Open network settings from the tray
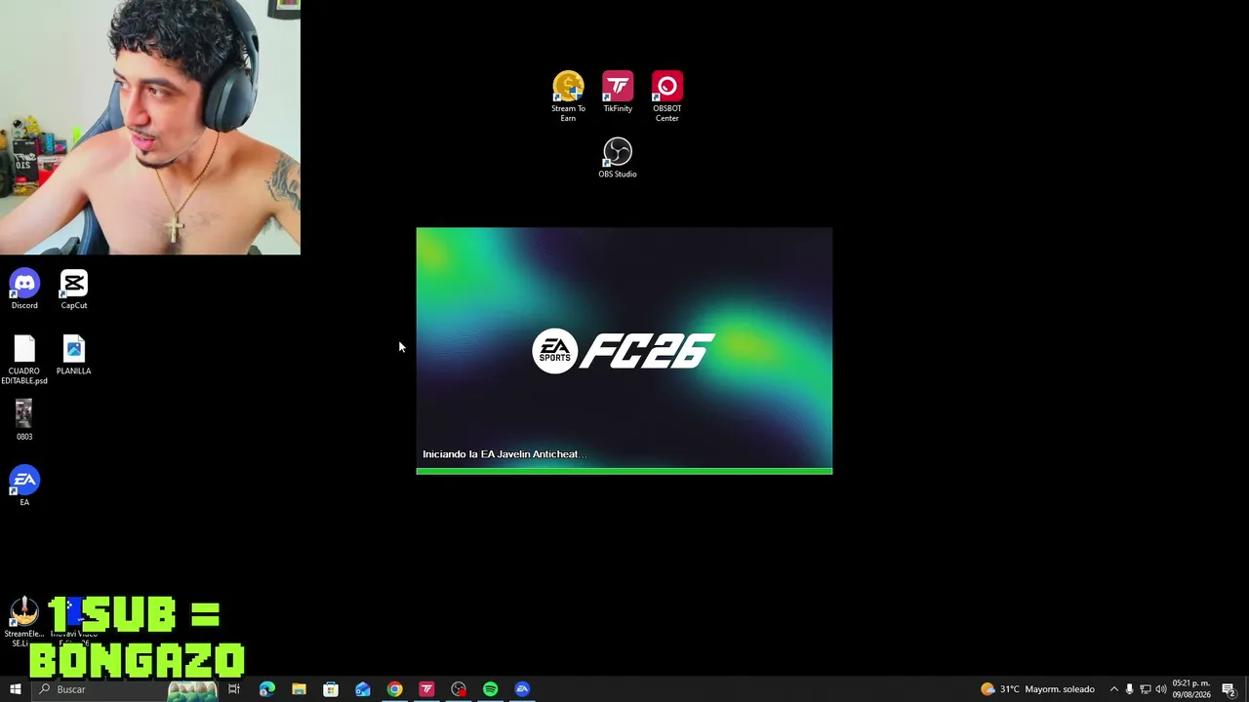1249x702 pixels. 1146,689
